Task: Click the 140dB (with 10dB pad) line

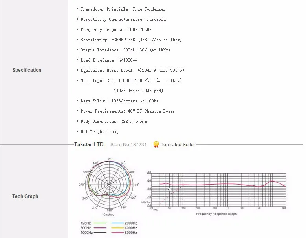Action: click(x=138, y=91)
